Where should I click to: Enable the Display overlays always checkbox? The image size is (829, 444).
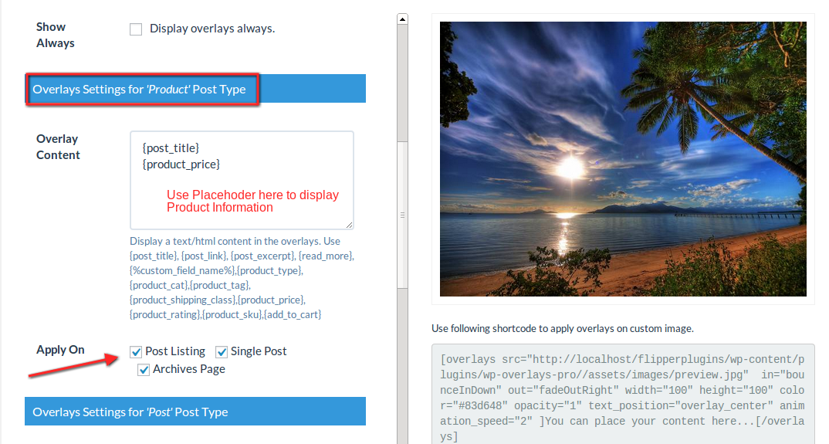(136, 29)
